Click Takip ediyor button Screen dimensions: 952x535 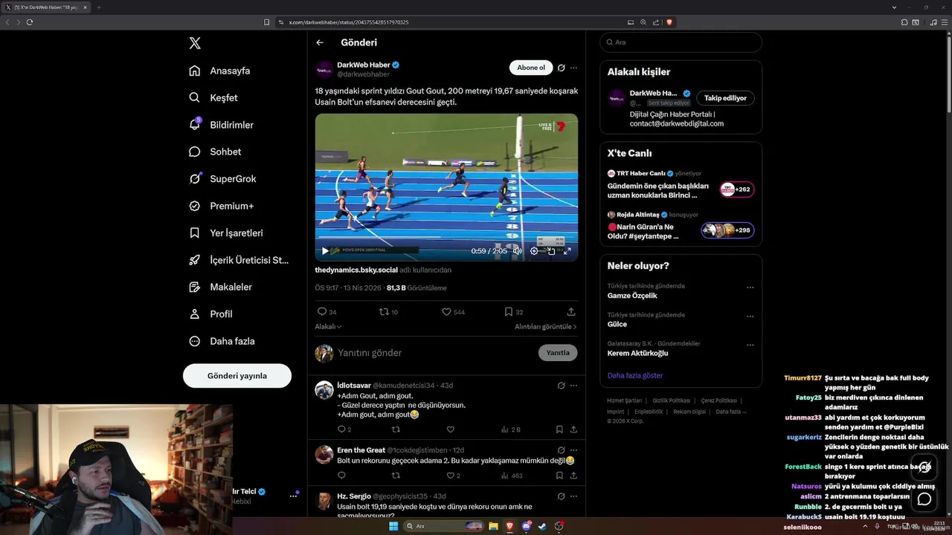tap(725, 98)
